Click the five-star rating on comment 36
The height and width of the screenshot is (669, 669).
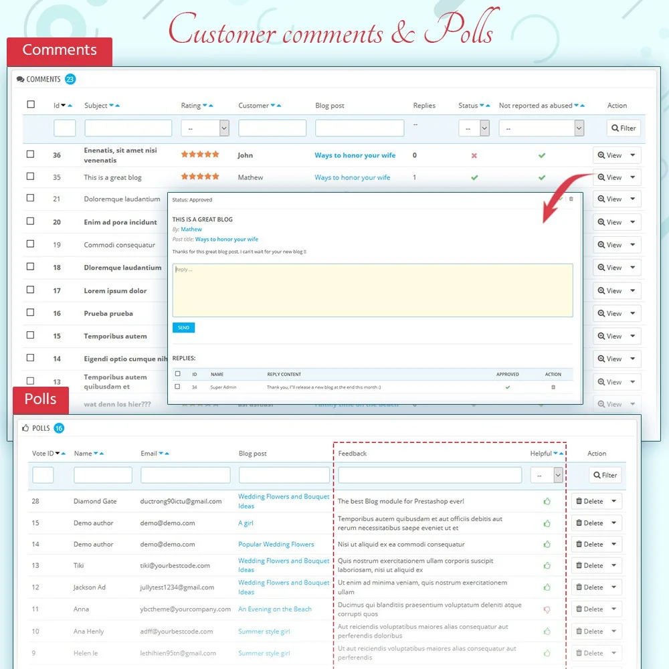click(x=200, y=153)
